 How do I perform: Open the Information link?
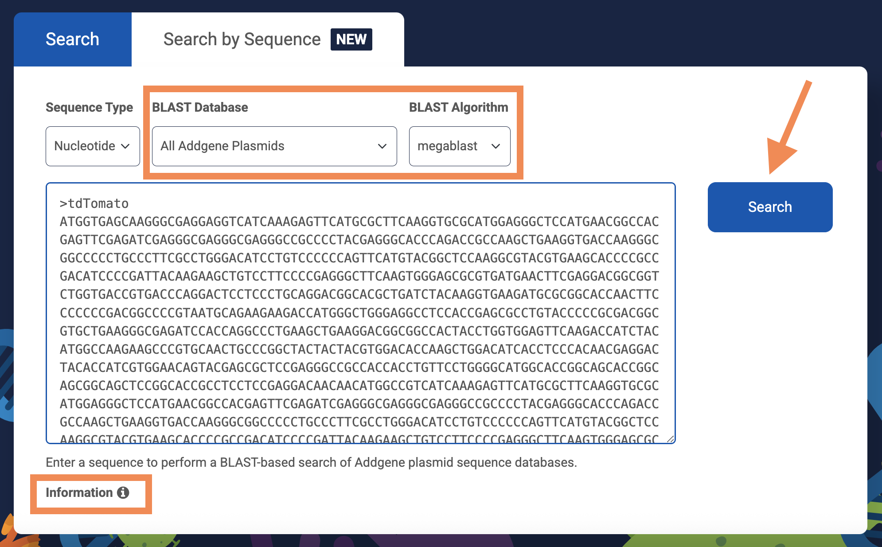[x=79, y=492]
